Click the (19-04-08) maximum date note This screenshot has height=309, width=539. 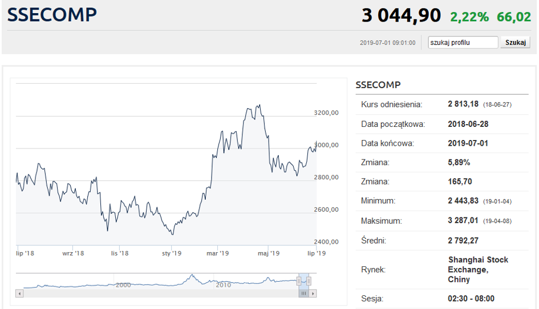coord(497,221)
